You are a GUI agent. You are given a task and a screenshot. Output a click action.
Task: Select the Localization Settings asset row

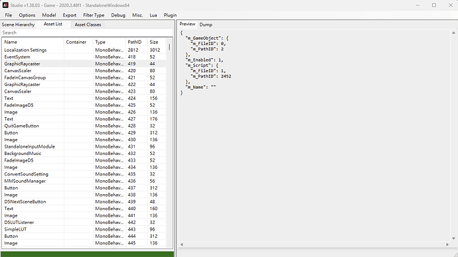[84, 50]
